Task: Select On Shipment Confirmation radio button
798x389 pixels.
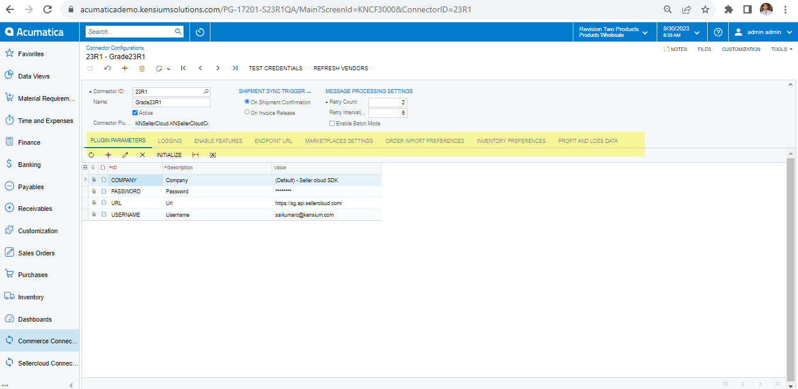Action: [x=247, y=102]
